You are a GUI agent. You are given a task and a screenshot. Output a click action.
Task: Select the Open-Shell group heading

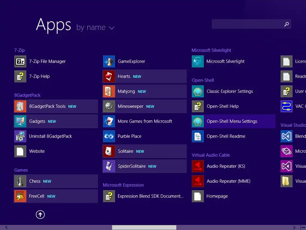(x=203, y=80)
